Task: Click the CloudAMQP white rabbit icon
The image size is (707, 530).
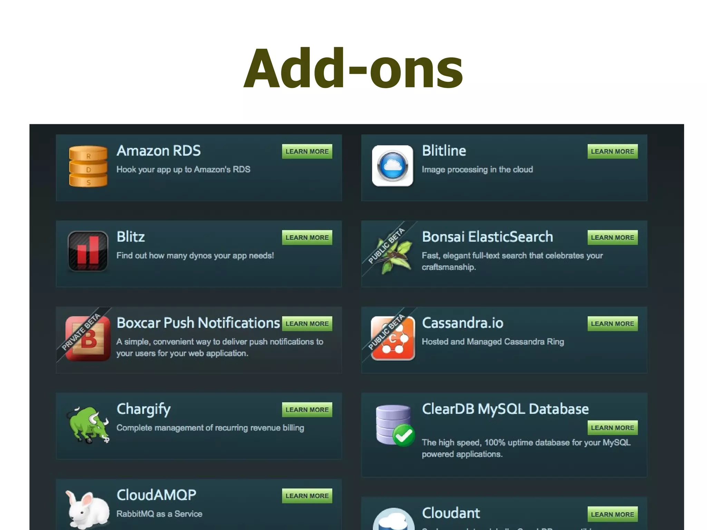Action: [87, 510]
